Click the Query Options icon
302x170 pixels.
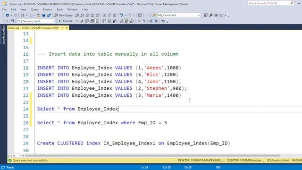click(92, 21)
